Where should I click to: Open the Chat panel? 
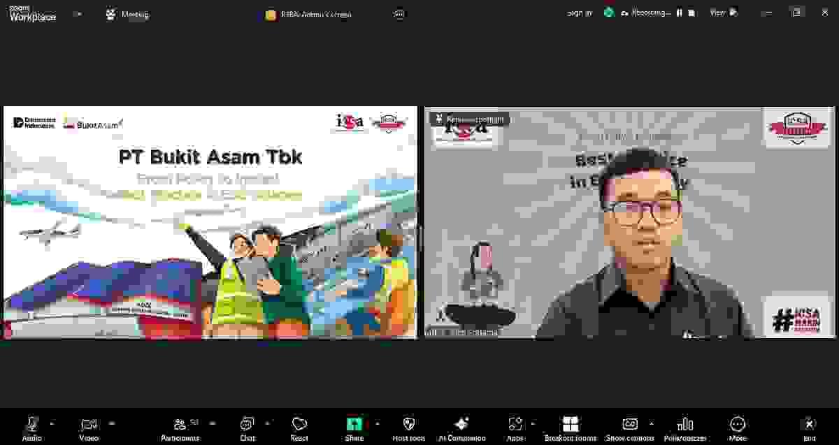248,425
